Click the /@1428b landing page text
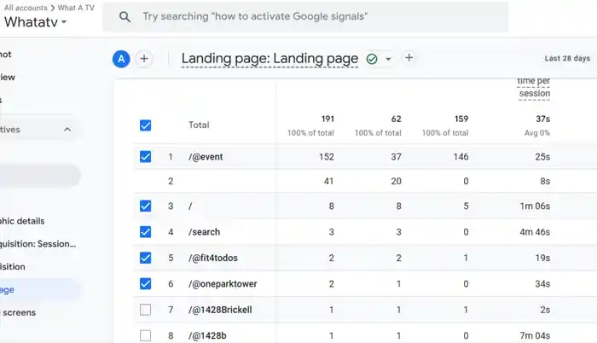The image size is (597, 343). [207, 336]
